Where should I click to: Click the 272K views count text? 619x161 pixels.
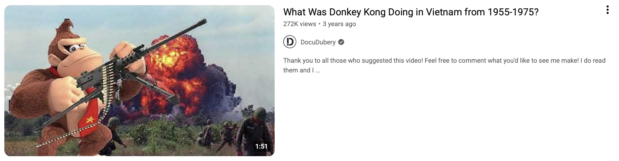coord(299,24)
